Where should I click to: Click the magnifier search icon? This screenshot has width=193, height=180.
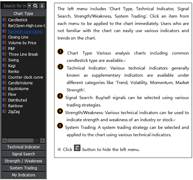(x=35, y=6)
